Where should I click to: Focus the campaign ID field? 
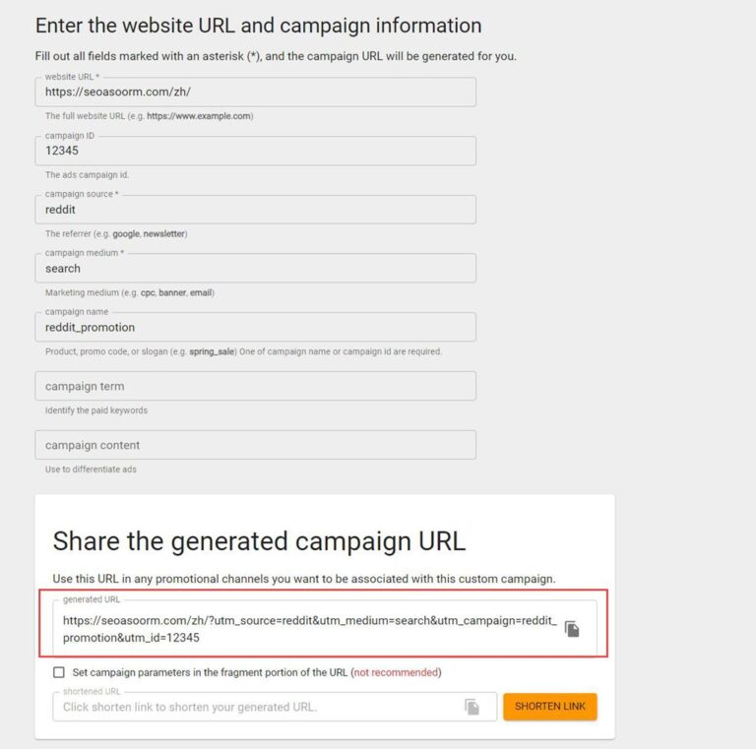(255, 152)
